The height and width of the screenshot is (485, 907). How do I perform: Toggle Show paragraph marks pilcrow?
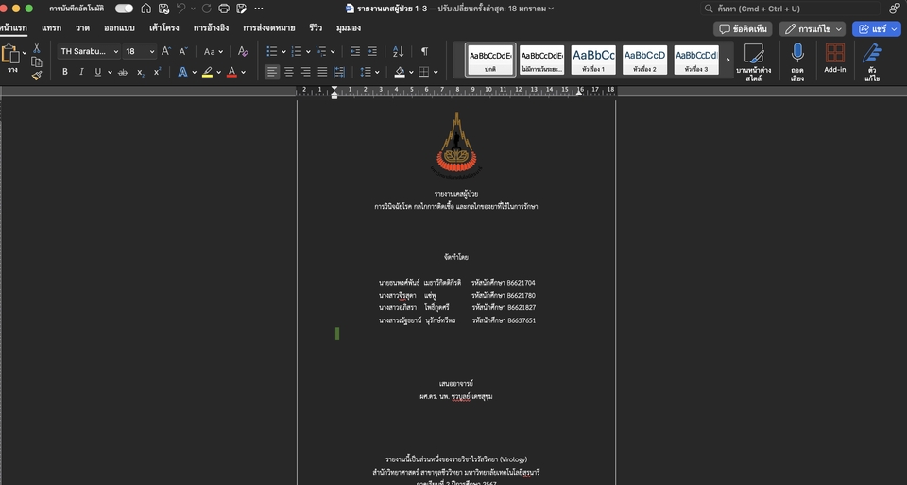[x=424, y=51]
